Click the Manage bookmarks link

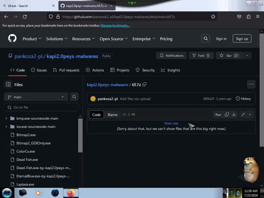coord(115,26)
